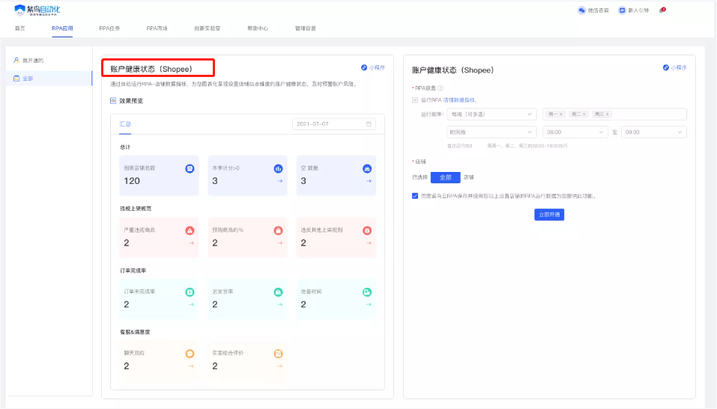Open the 管理设置 tab

(306, 28)
